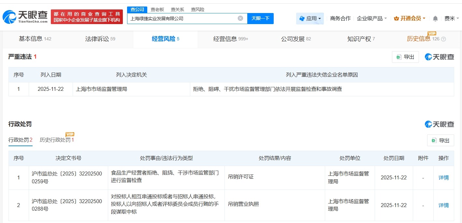The width and height of the screenshot is (462, 223).
Task: Open 详情 on the first penalty record
Action: [x=443, y=177]
